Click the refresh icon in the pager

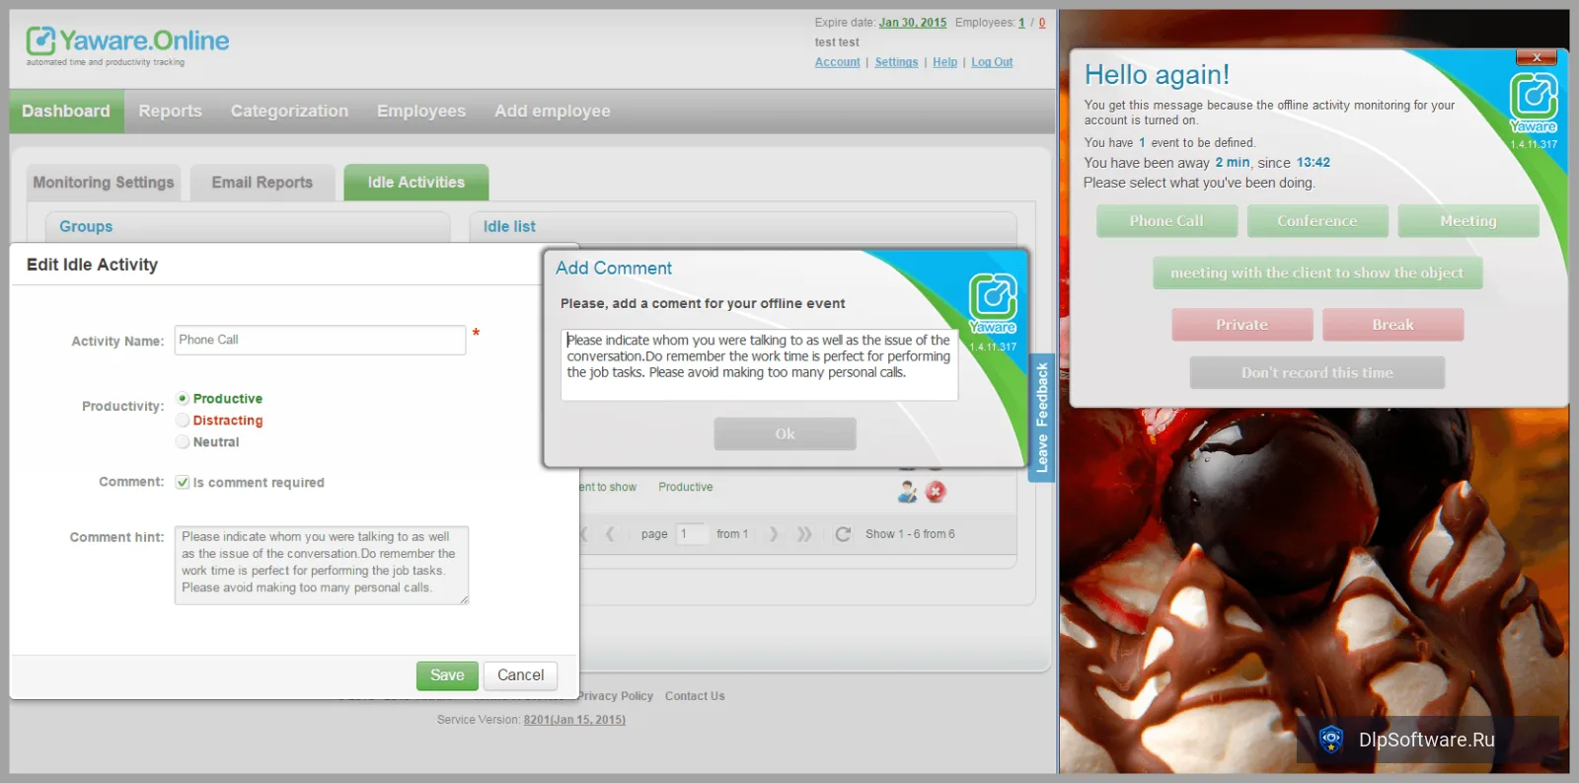coord(843,534)
